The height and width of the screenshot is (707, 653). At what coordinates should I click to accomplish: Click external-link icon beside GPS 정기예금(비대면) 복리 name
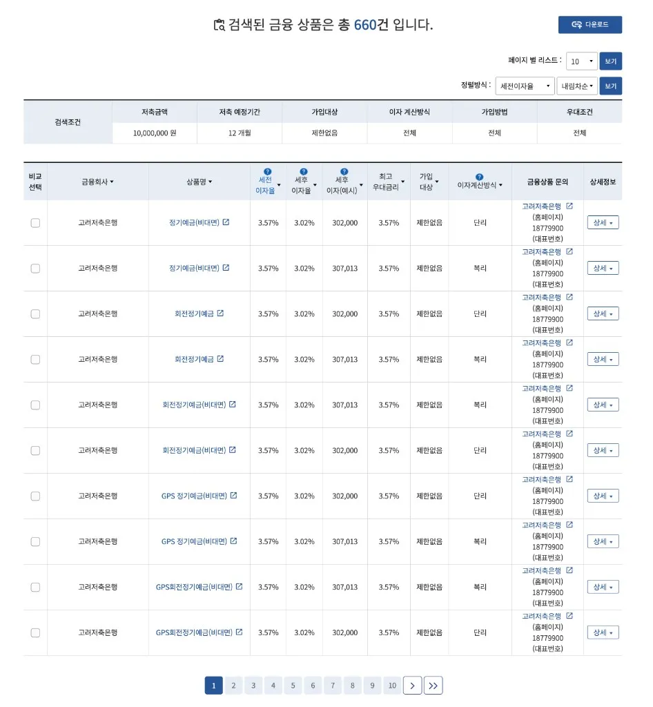point(233,541)
